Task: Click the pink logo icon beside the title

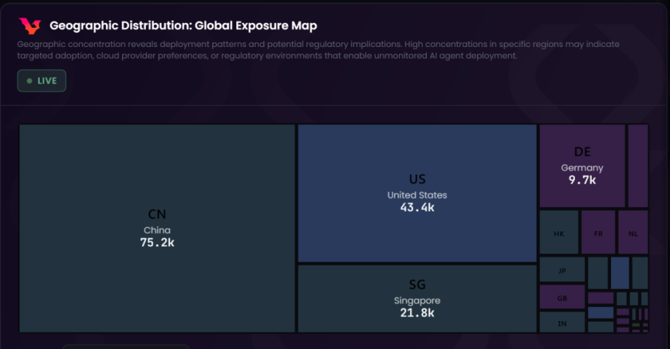Action: pyautogui.click(x=30, y=26)
